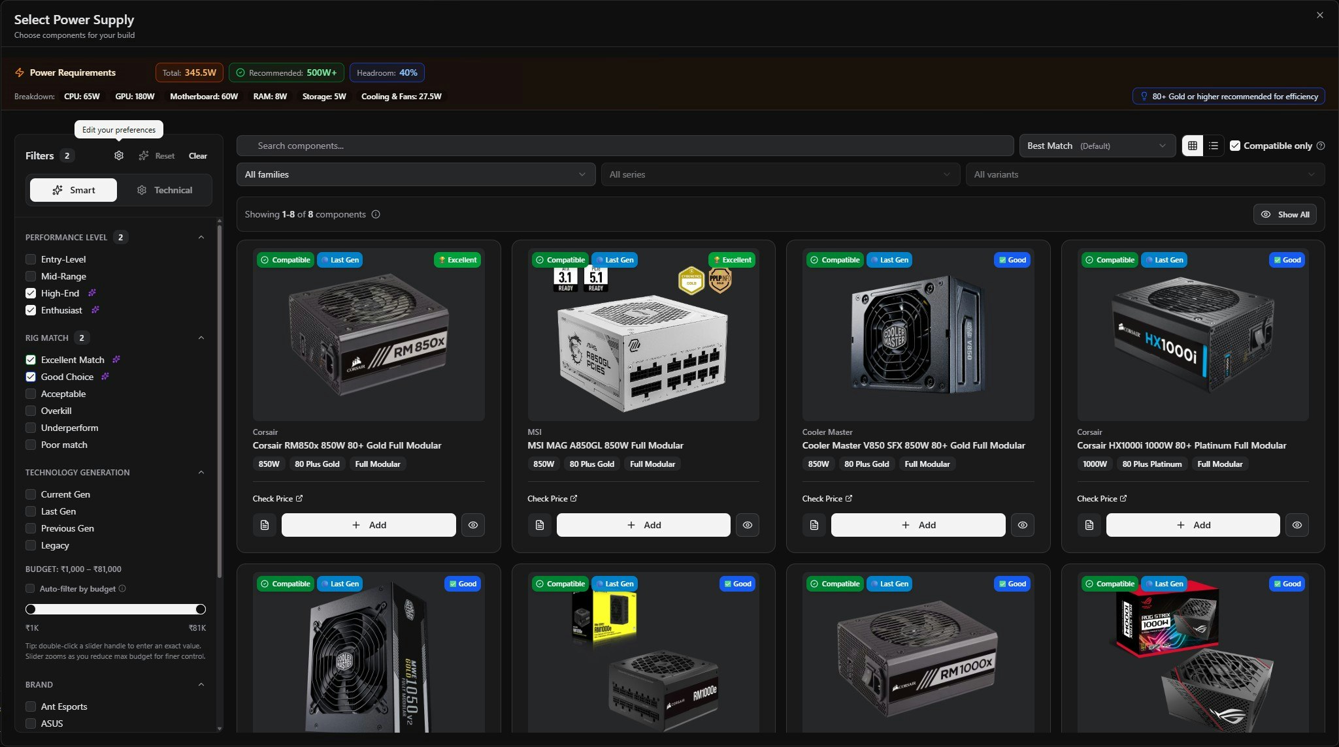
Task: Uncheck the Excellent Match checkbox
Action: coord(31,360)
